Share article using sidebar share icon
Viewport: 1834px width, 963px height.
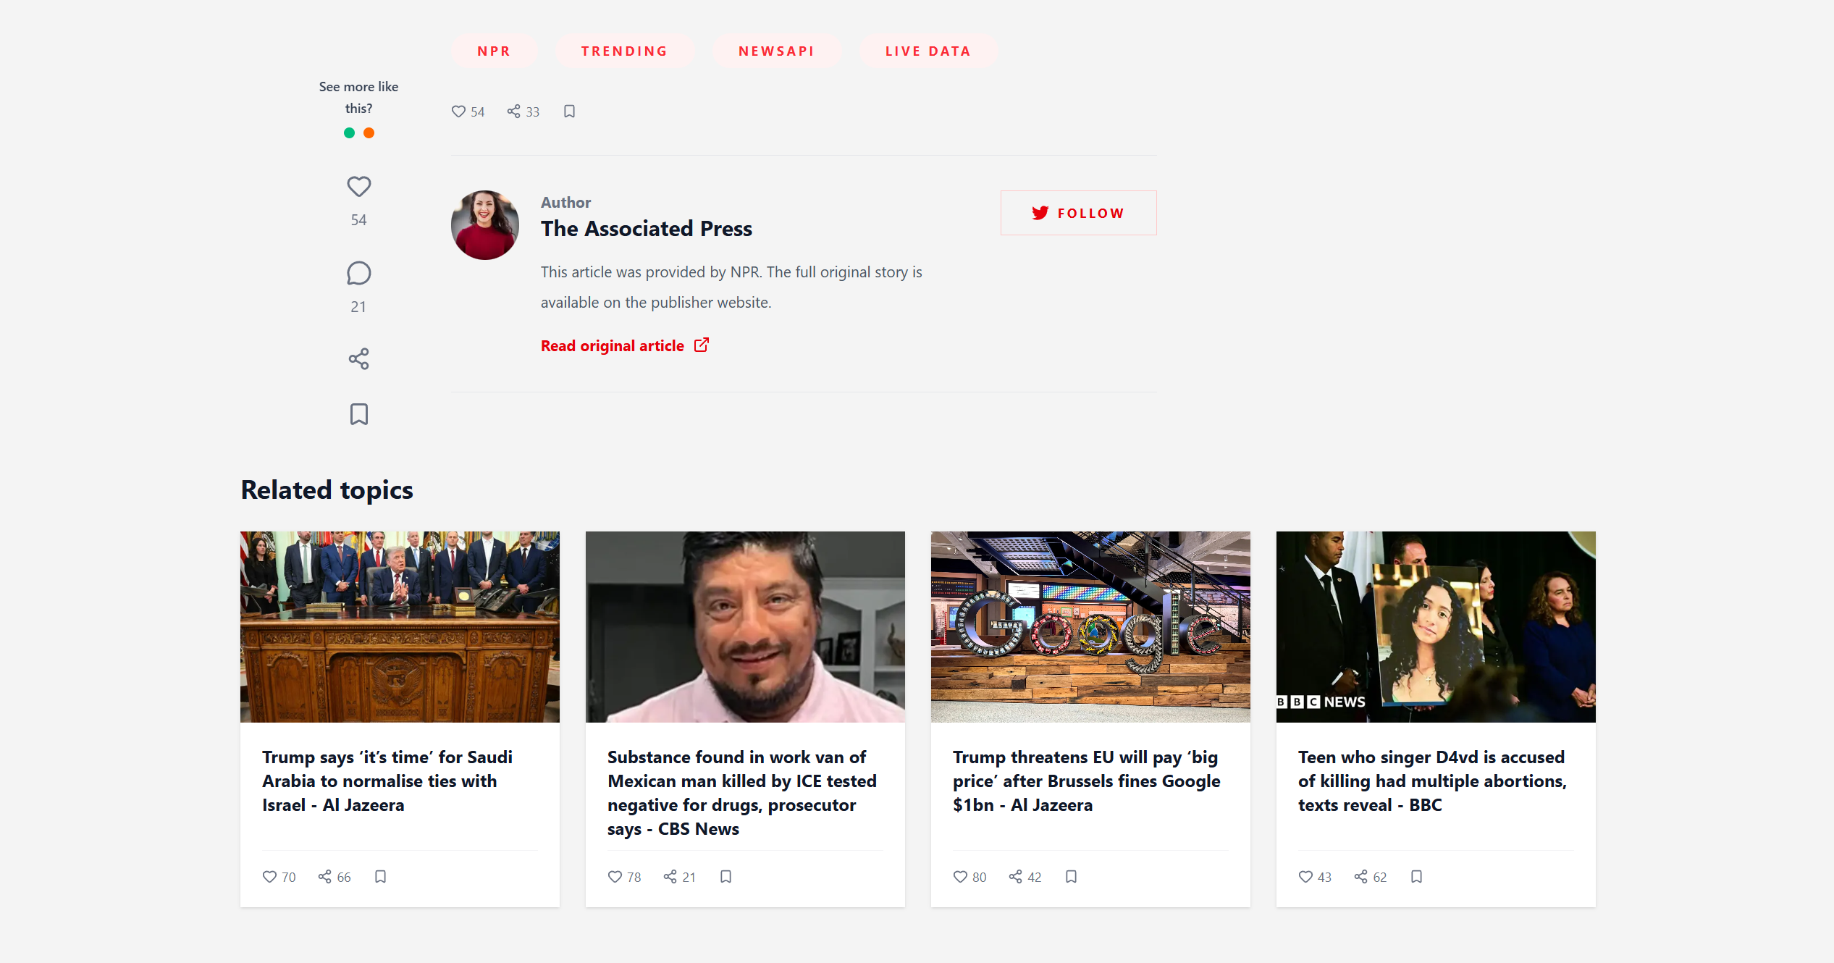[x=358, y=359]
